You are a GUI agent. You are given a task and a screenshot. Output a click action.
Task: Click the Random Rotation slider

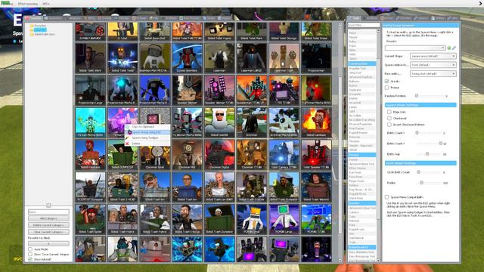(430, 96)
